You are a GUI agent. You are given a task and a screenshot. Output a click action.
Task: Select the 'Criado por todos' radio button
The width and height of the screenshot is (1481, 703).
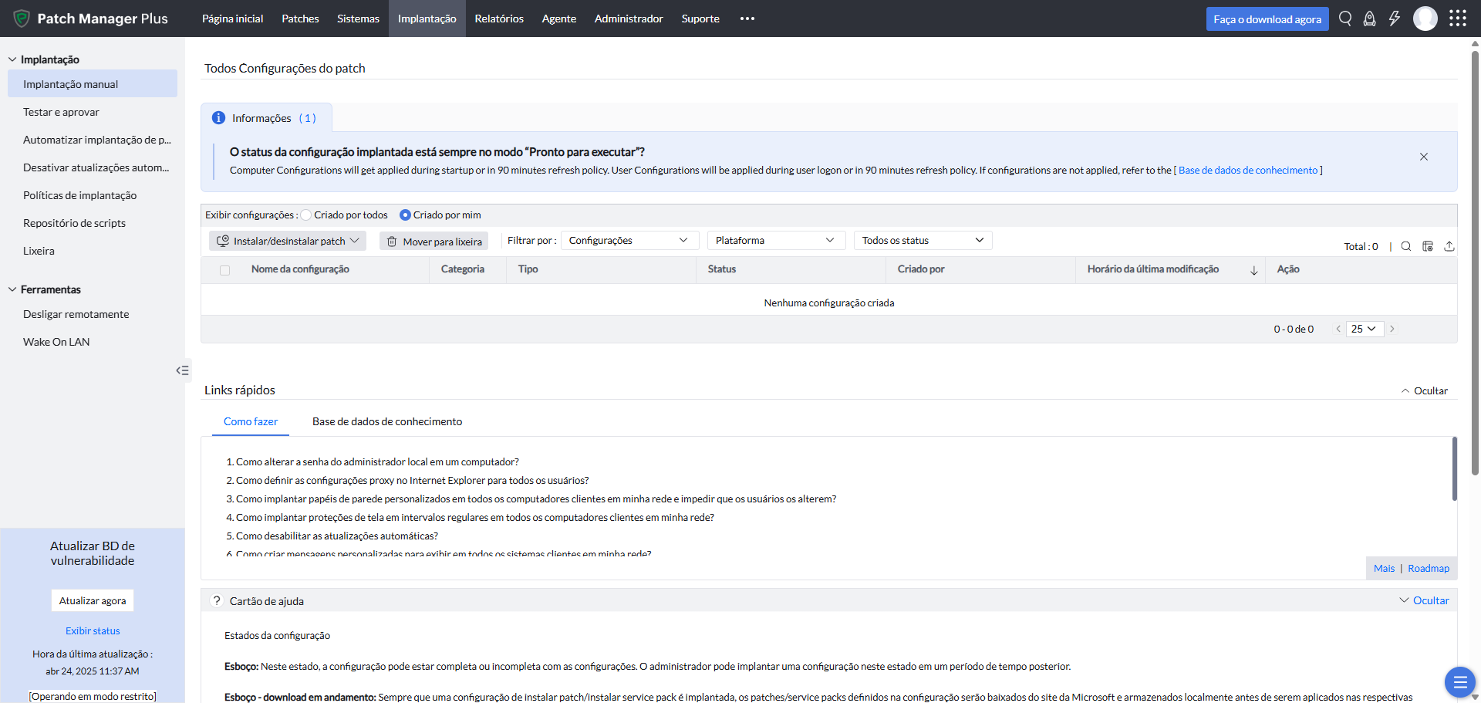(x=306, y=215)
